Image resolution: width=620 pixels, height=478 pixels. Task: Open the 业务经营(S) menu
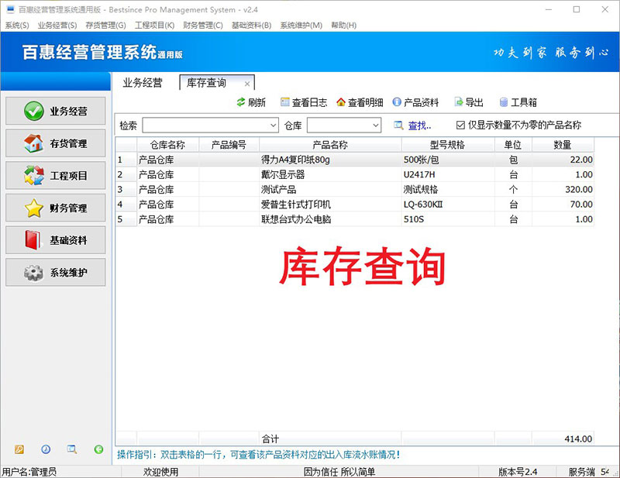[x=57, y=26]
